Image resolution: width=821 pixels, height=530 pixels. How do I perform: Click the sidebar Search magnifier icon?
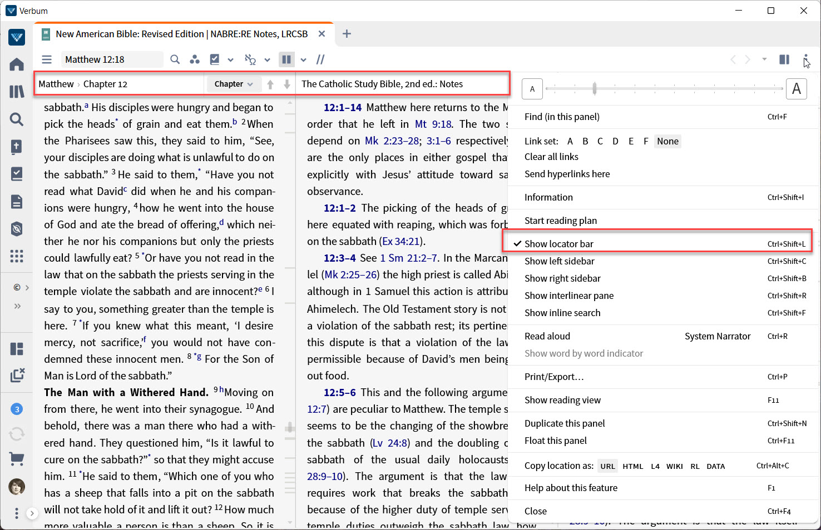(x=17, y=119)
